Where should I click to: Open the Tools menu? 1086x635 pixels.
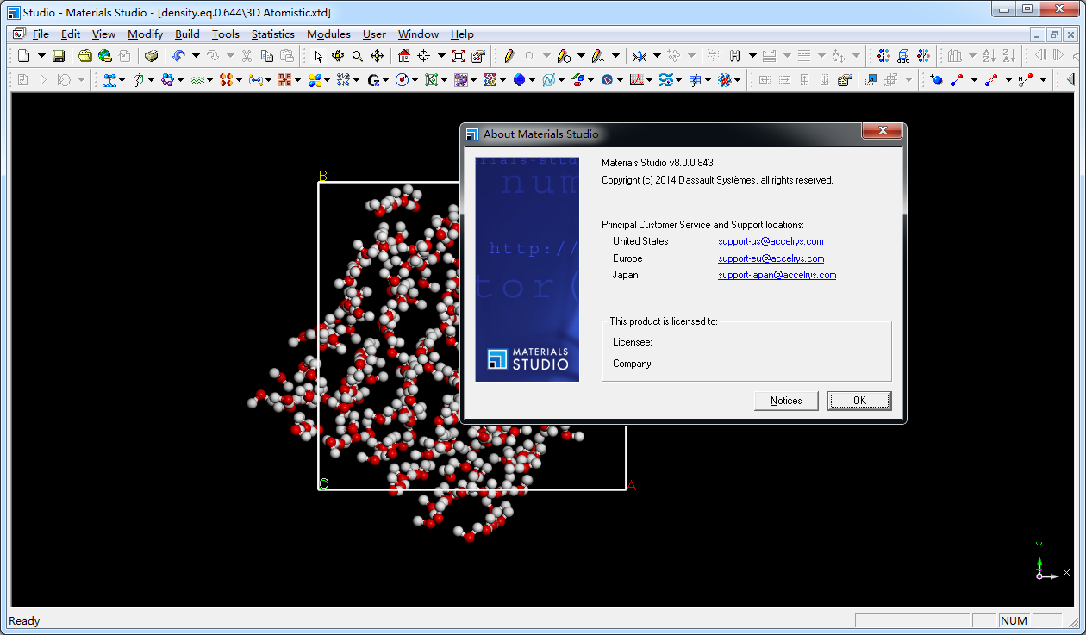(x=226, y=34)
